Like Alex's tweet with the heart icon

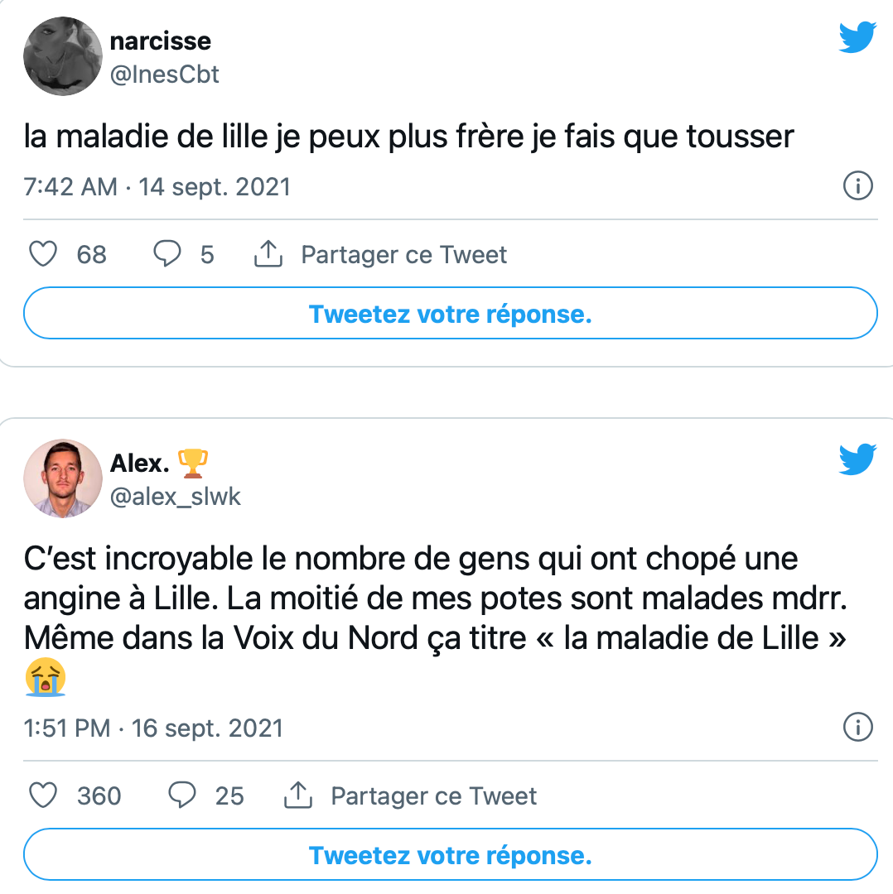point(42,795)
